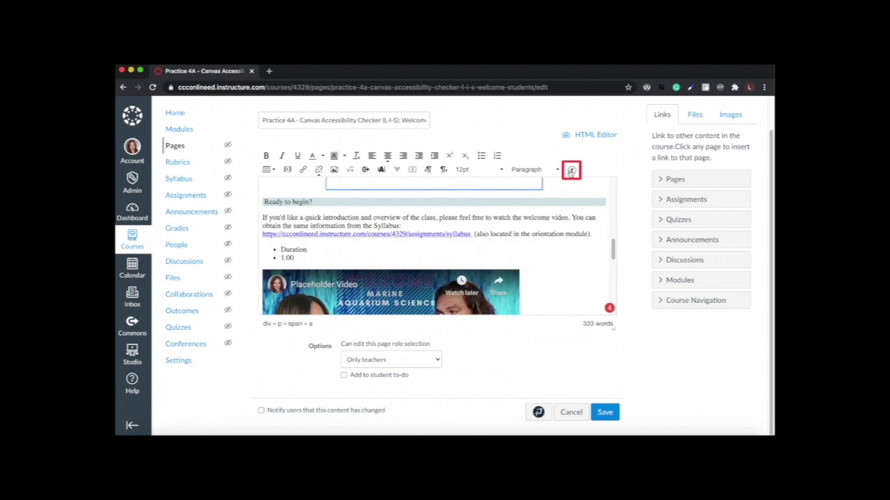Open the table insert dropdown
The height and width of the screenshot is (500, 890).
click(268, 169)
